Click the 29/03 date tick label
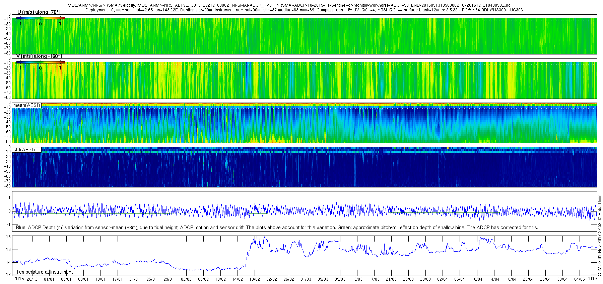Viewport: 603px width, 284px height. pos(425,279)
